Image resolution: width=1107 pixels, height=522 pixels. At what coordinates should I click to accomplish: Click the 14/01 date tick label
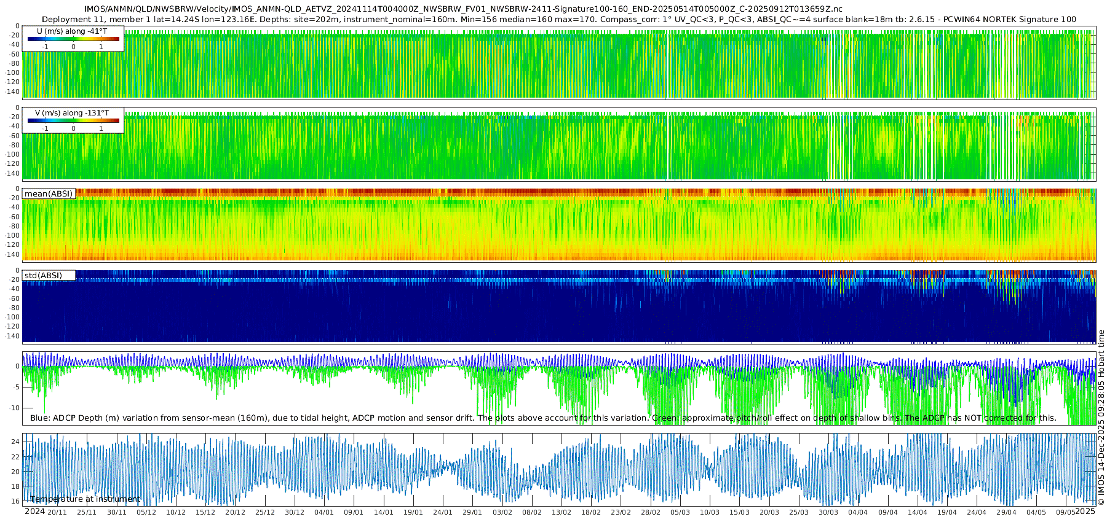[384, 512]
